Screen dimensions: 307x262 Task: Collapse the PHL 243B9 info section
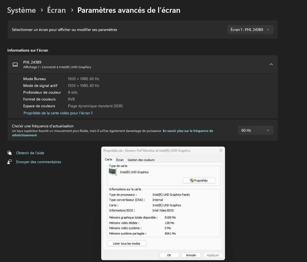point(271,64)
